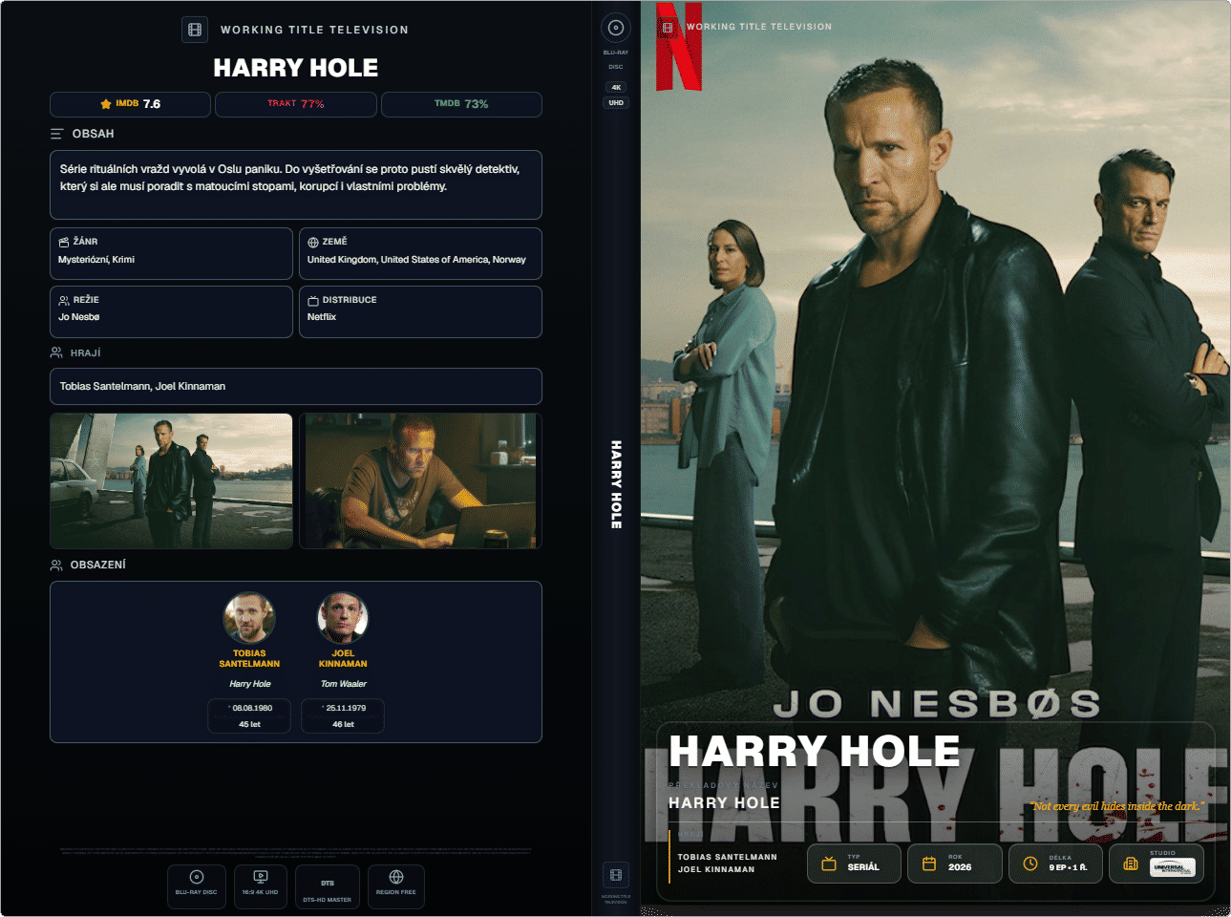Click the people icon beside OBSAZENÍ
The height and width of the screenshot is (917, 1231).
(x=56, y=565)
